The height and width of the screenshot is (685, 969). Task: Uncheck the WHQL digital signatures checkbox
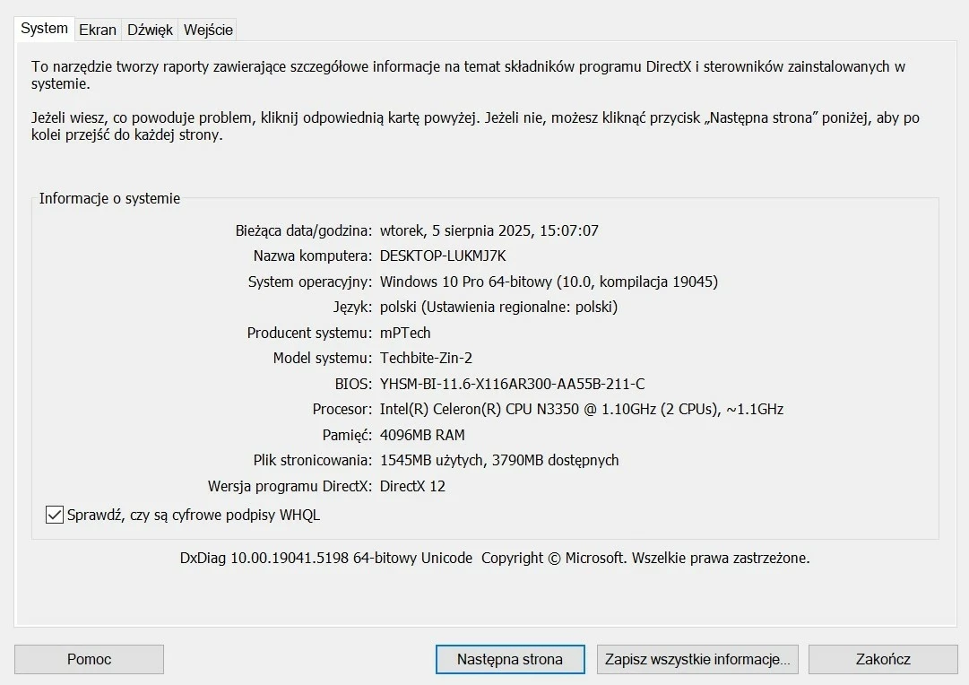coord(55,515)
